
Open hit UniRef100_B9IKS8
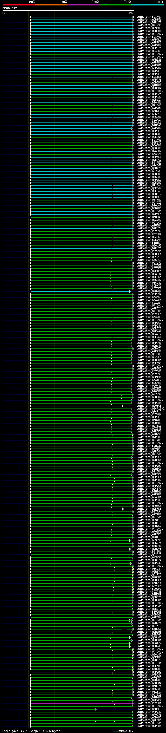tap(149, 25)
